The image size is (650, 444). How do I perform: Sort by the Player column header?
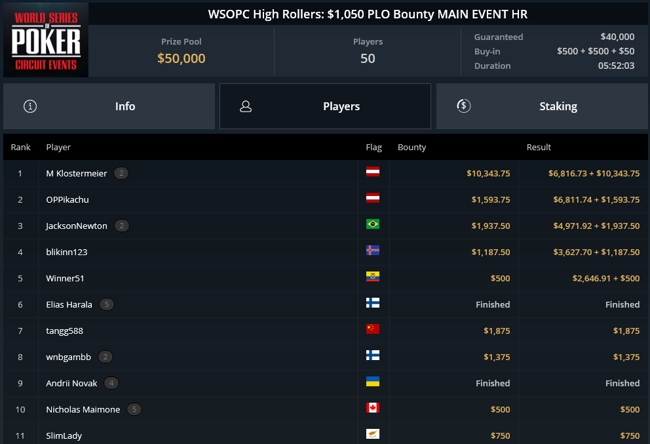(x=58, y=148)
